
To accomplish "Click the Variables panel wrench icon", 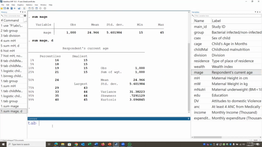I will click(x=193, y=16).
